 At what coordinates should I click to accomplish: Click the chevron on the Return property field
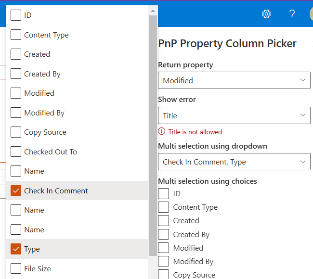click(x=302, y=80)
